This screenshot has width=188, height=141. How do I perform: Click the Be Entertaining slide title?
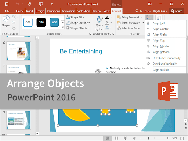(81, 51)
